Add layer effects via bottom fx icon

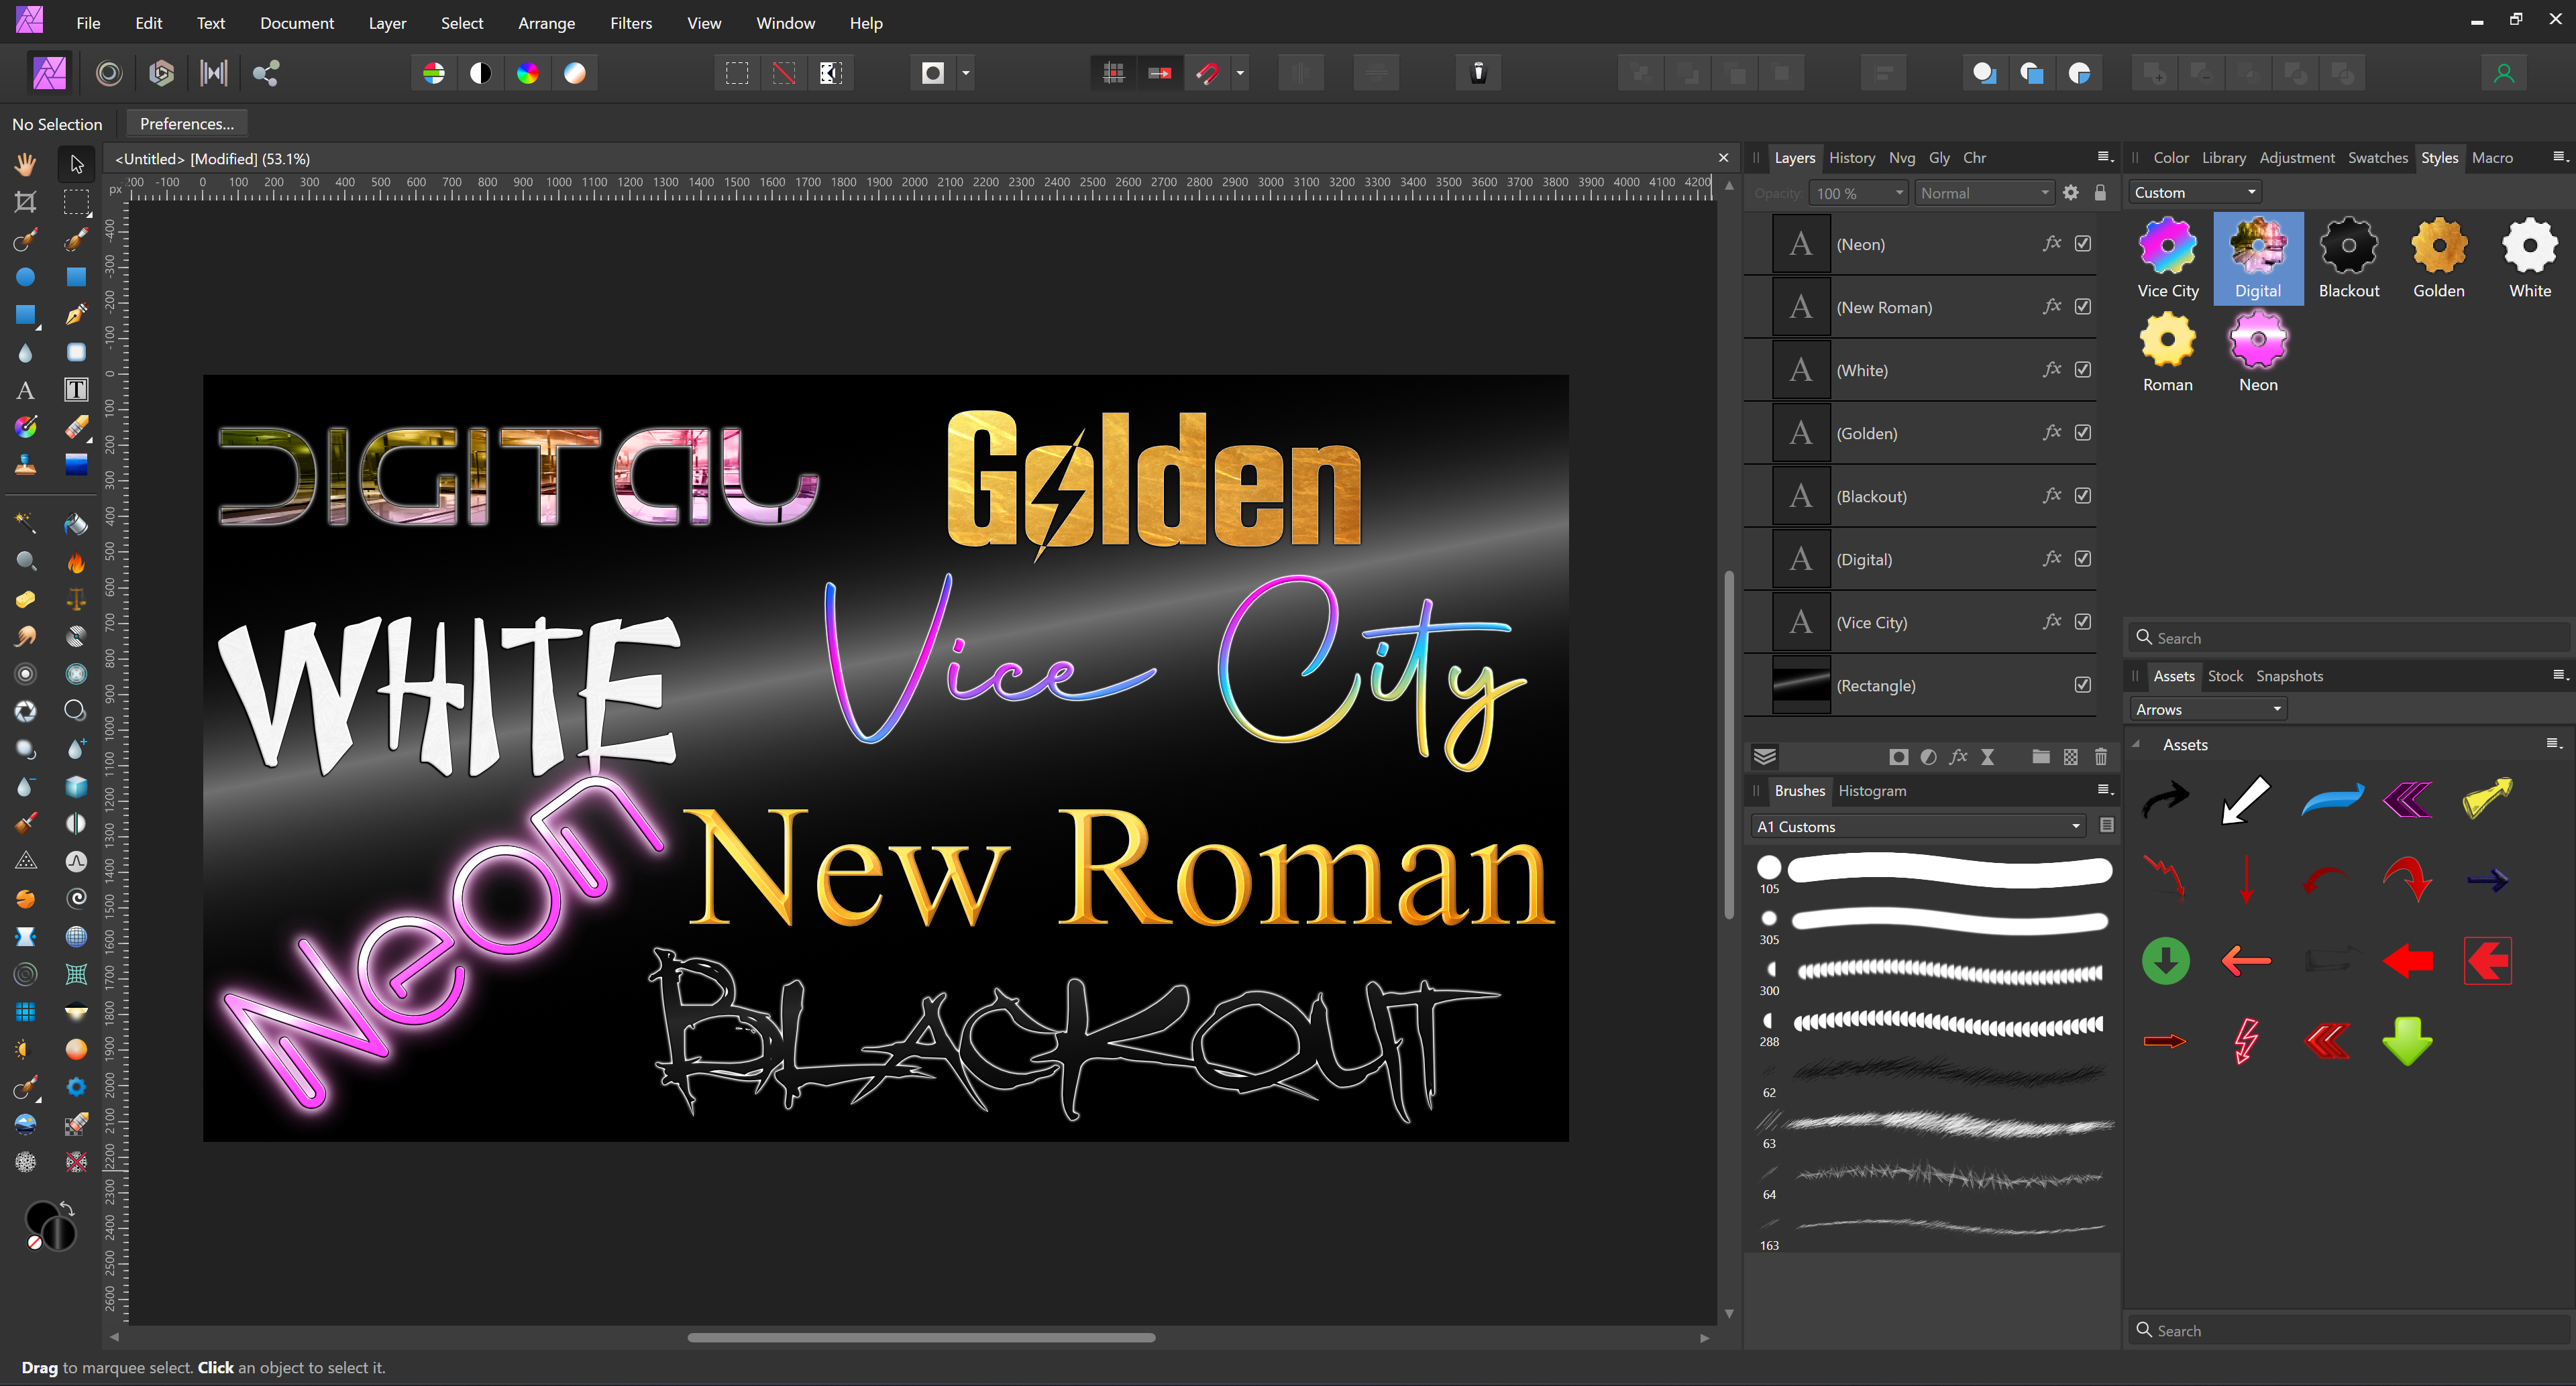click(1958, 756)
